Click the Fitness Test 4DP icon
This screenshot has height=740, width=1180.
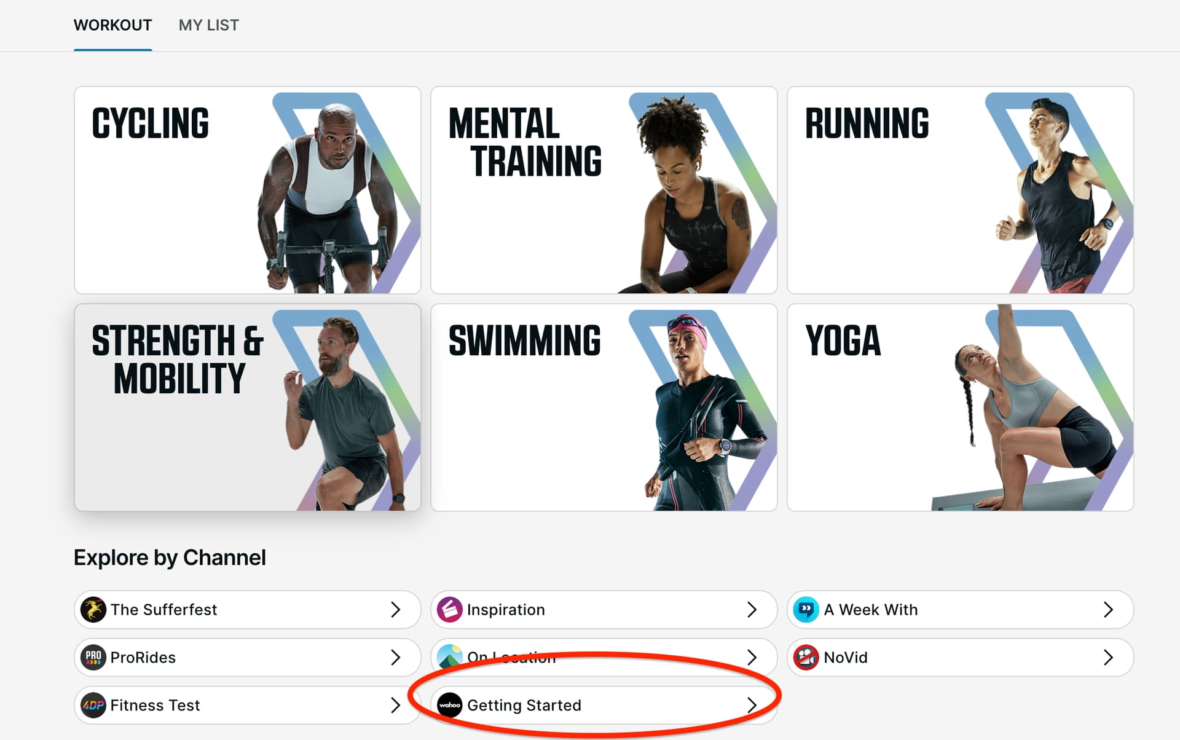coord(93,705)
